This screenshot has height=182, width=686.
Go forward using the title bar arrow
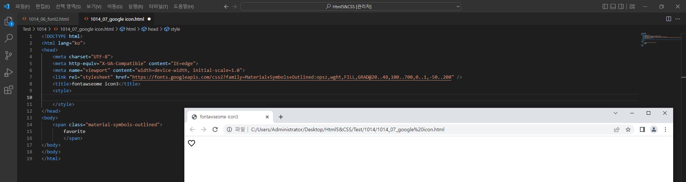pyautogui.click(x=234, y=6)
